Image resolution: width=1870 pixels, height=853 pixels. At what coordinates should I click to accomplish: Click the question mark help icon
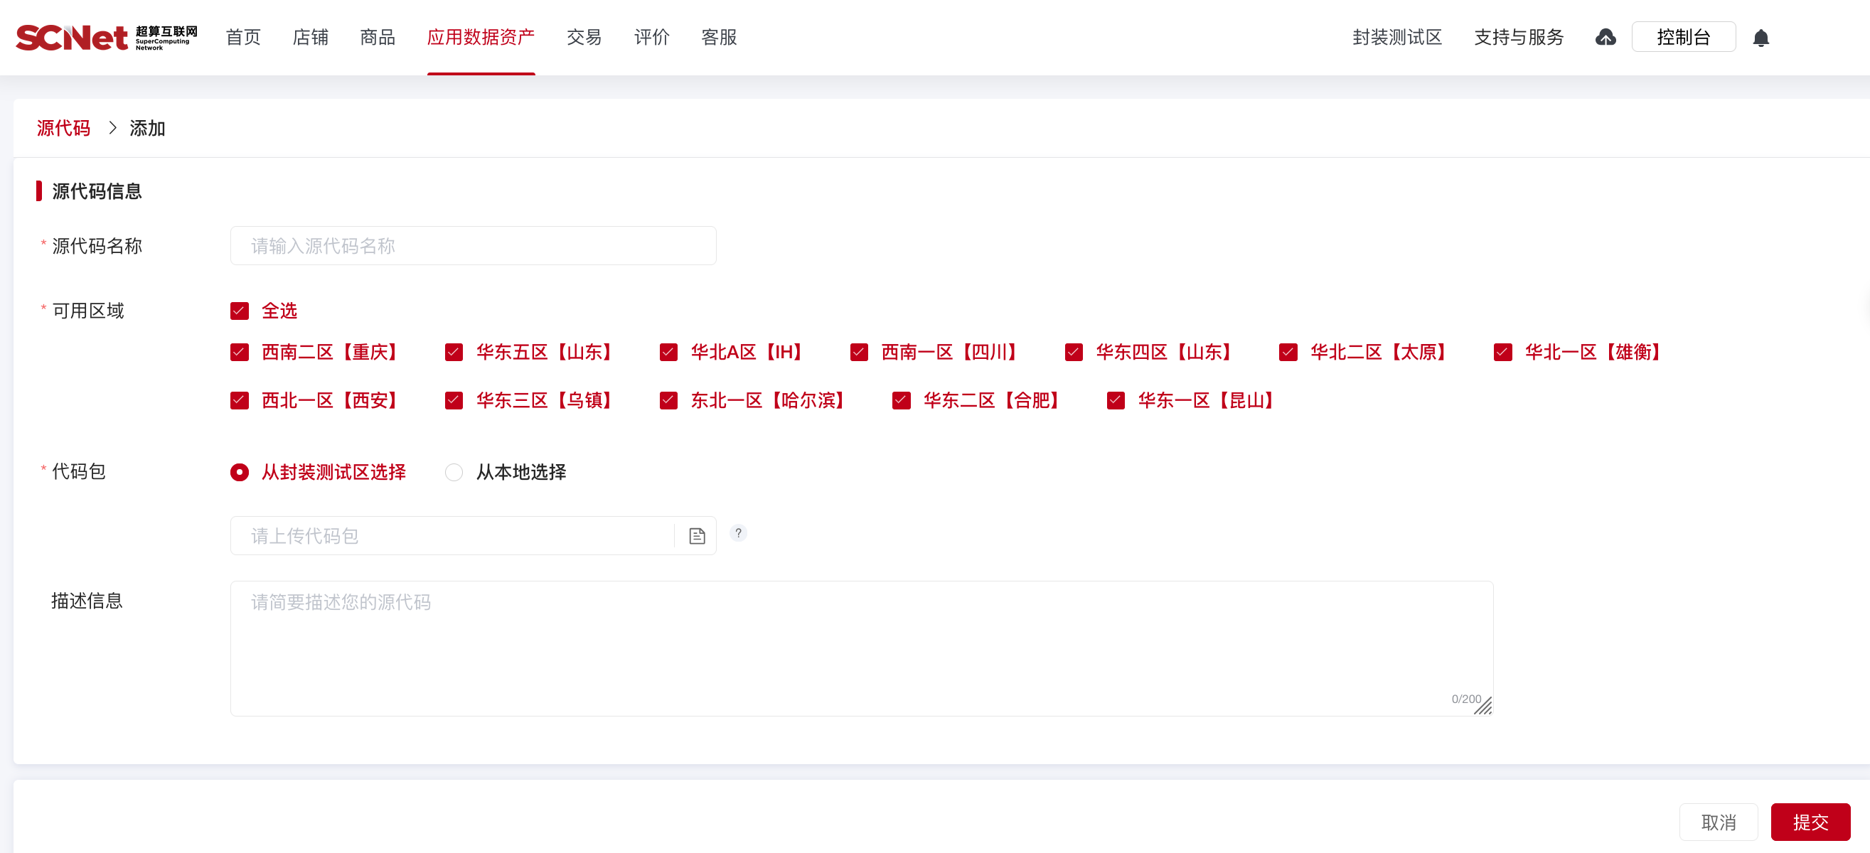[738, 533]
